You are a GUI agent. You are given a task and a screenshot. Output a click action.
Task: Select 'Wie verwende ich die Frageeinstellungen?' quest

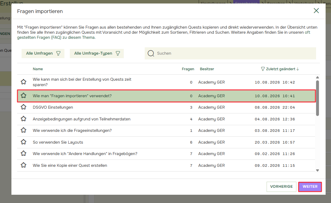pyautogui.click(x=166, y=131)
